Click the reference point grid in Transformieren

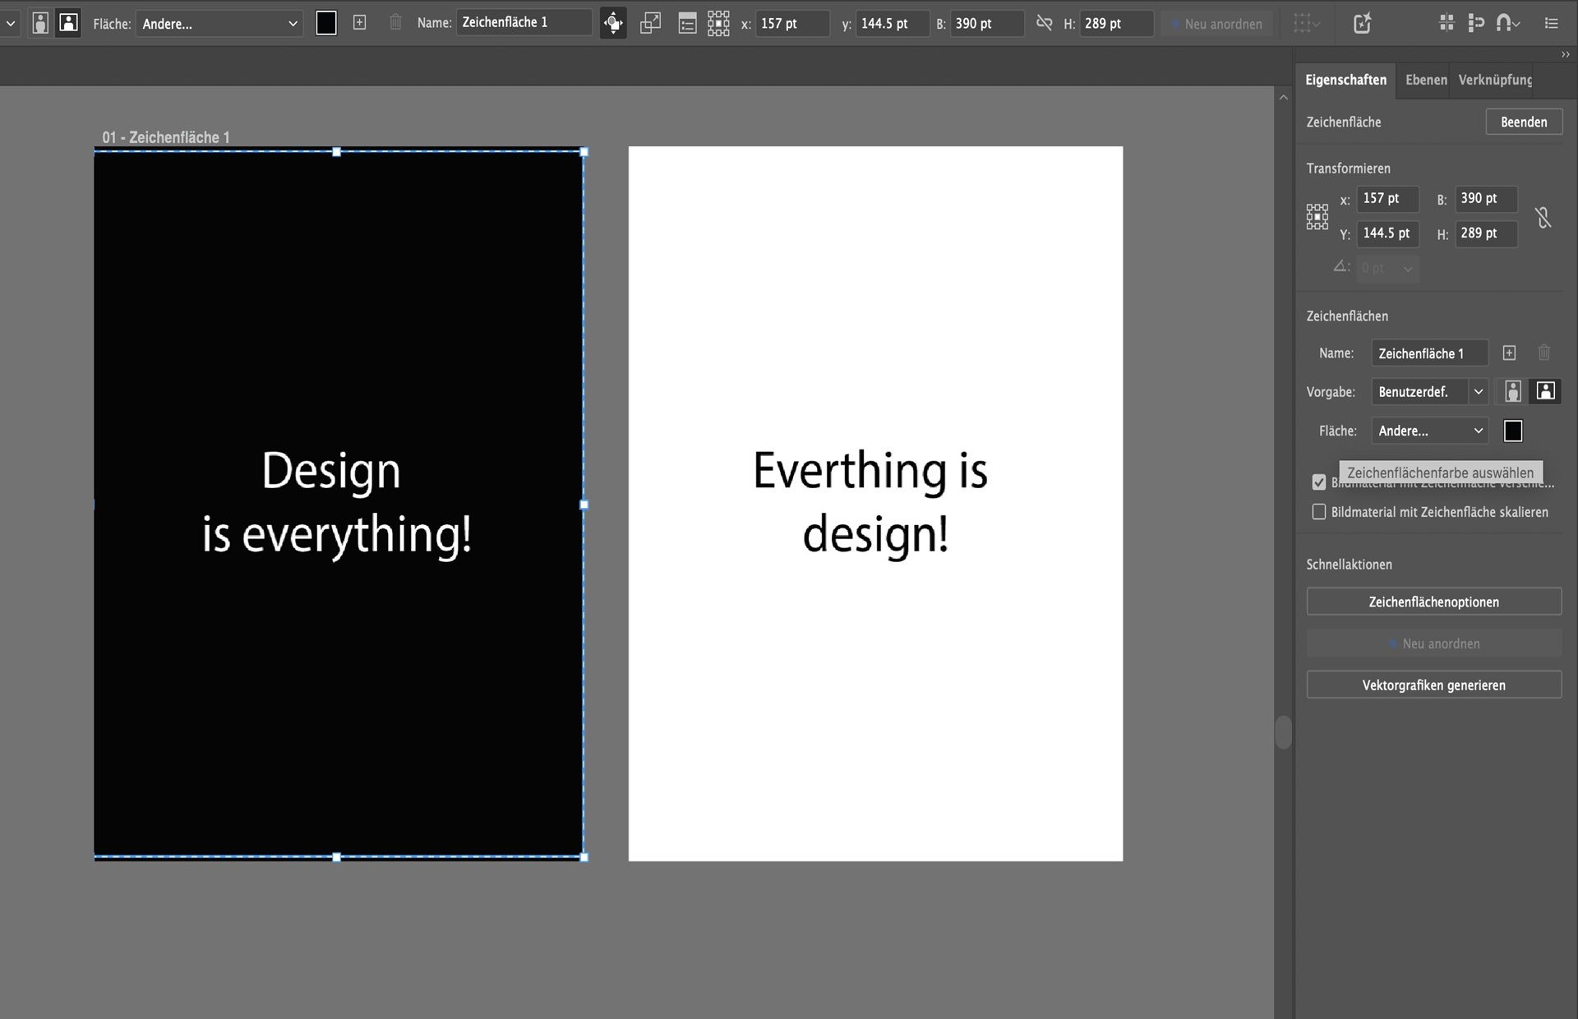(x=1317, y=217)
